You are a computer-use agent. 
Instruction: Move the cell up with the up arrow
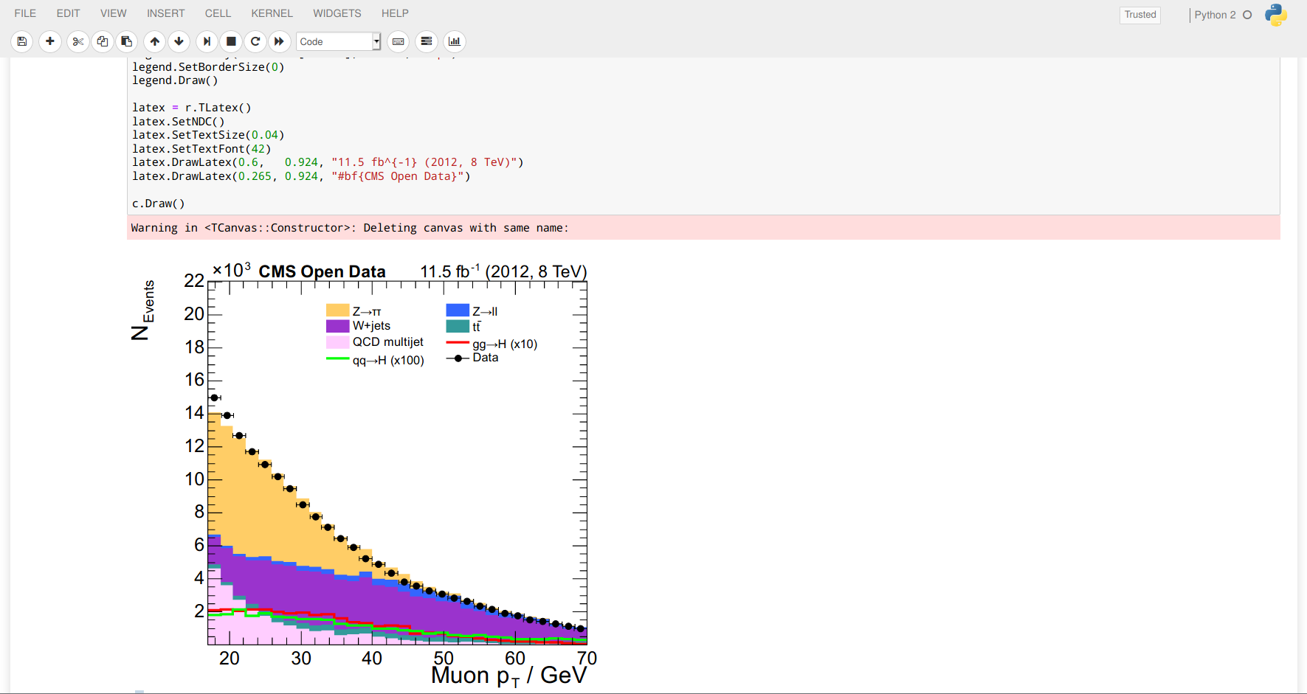click(x=154, y=41)
